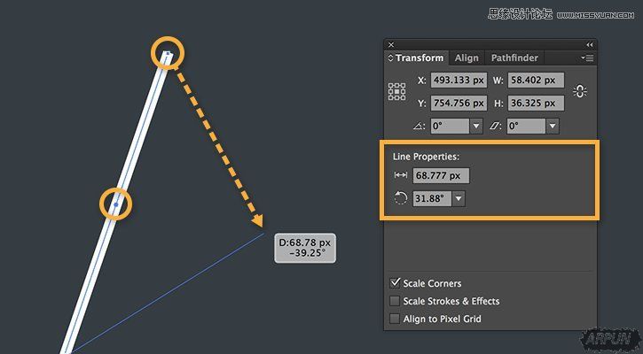This screenshot has height=354, width=643.
Task: Close the Transform panel group
Action: [x=391, y=44]
